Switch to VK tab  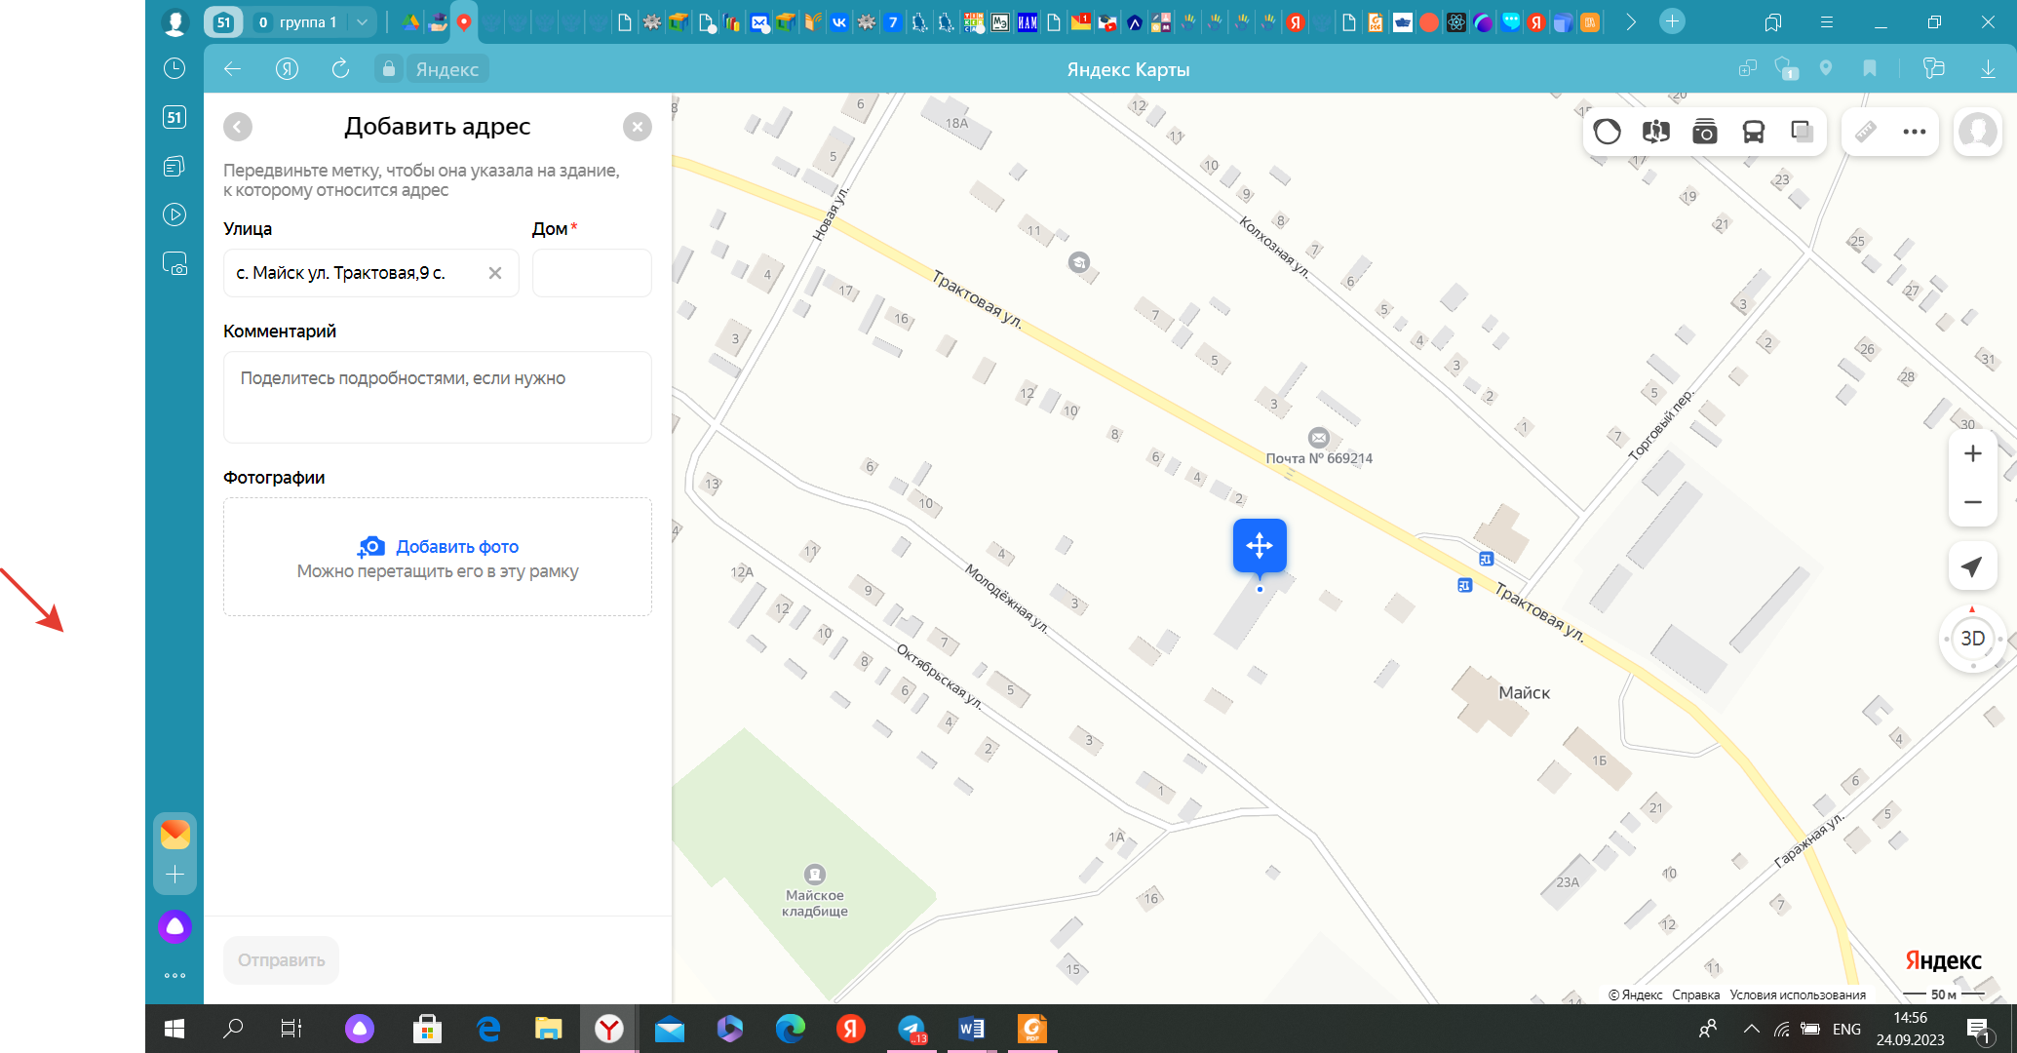839,22
